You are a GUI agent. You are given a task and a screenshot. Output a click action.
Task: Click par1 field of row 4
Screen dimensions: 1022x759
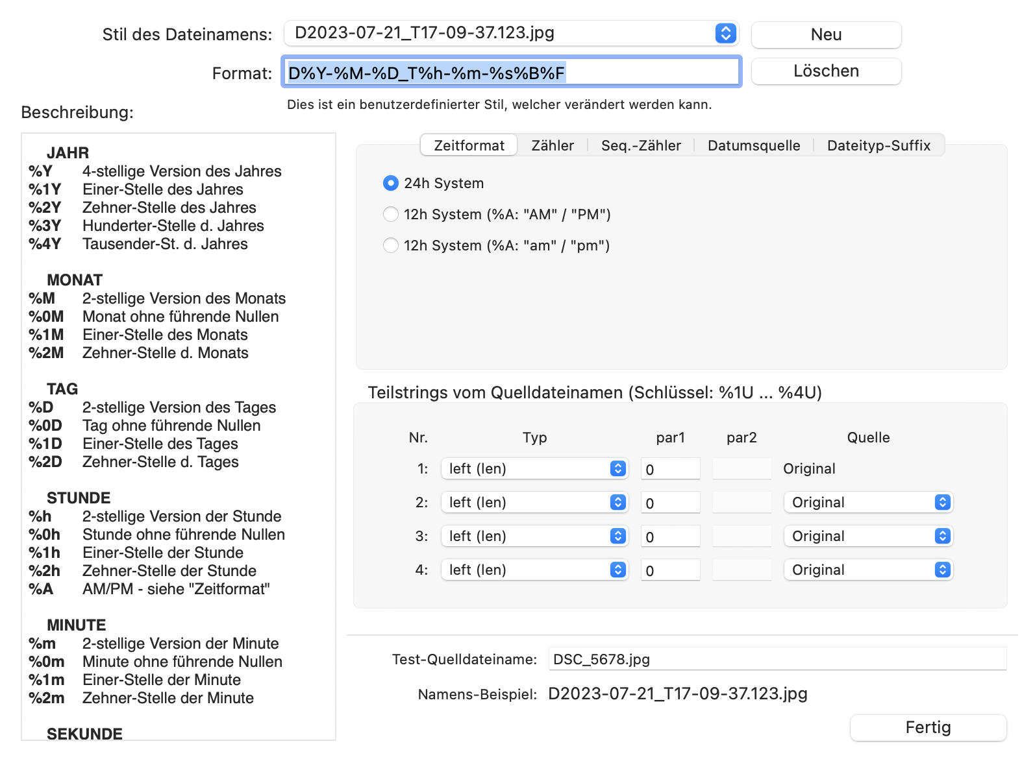tap(670, 570)
